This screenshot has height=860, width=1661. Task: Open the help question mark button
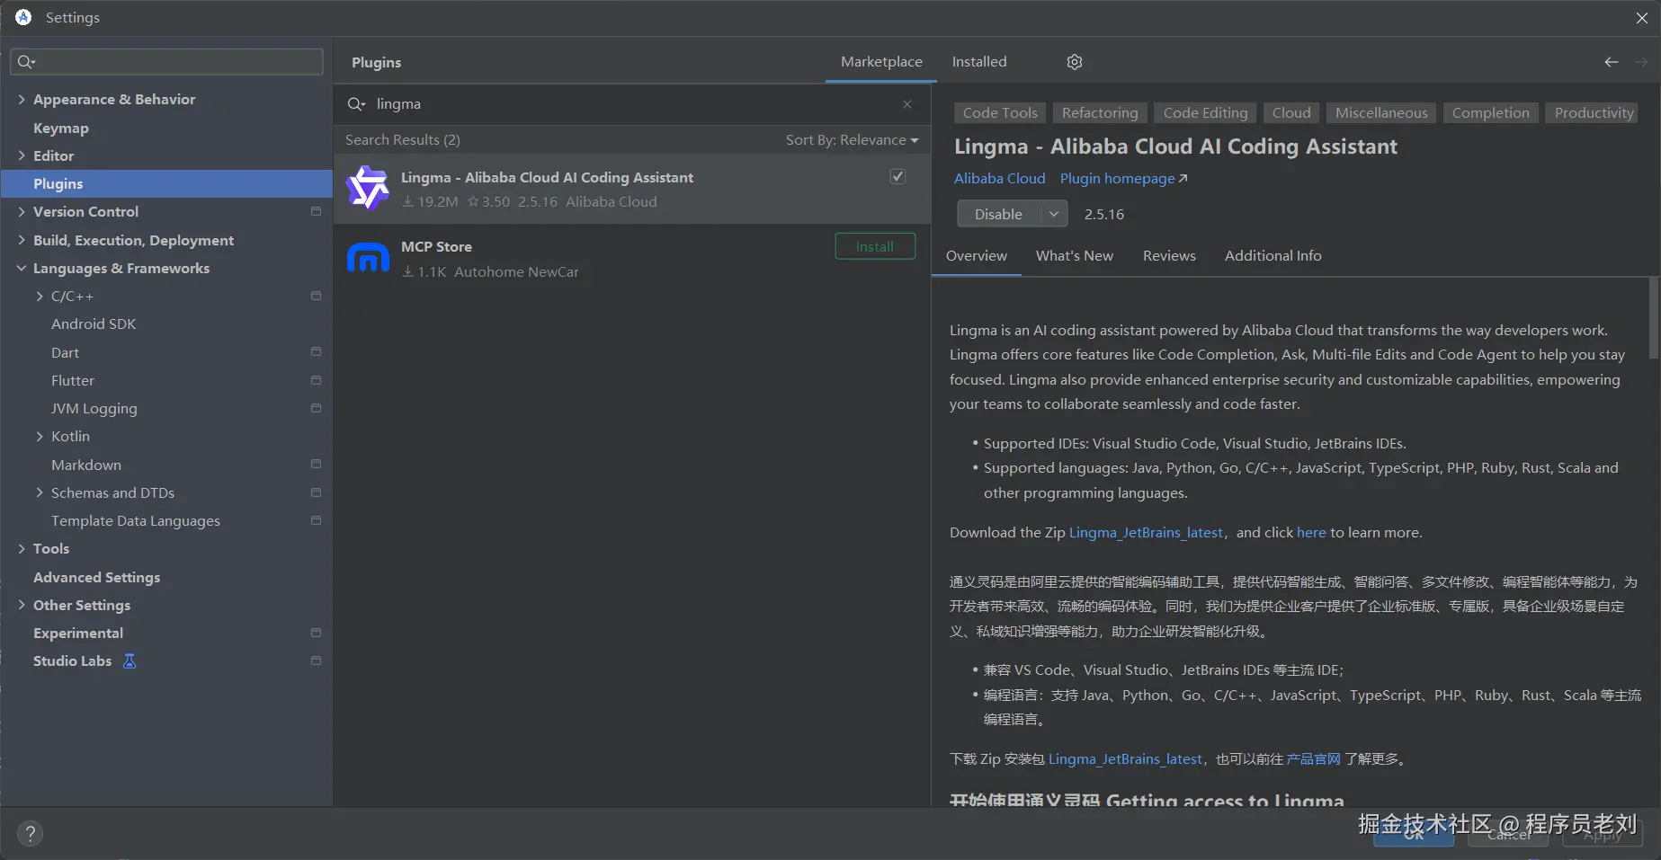coord(30,833)
